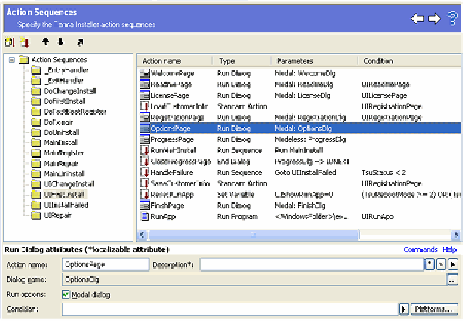Toggle the Modal dialog checkbox
The image size is (463, 321).
coord(66,295)
